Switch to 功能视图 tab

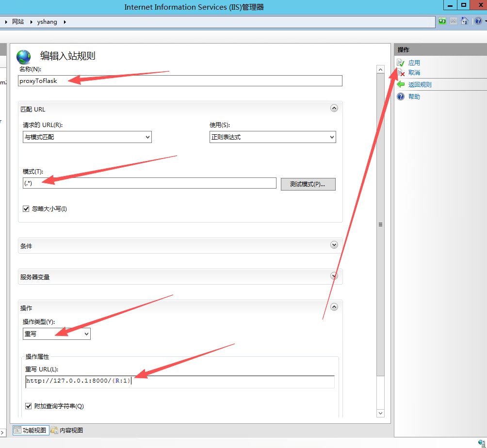(x=31, y=431)
